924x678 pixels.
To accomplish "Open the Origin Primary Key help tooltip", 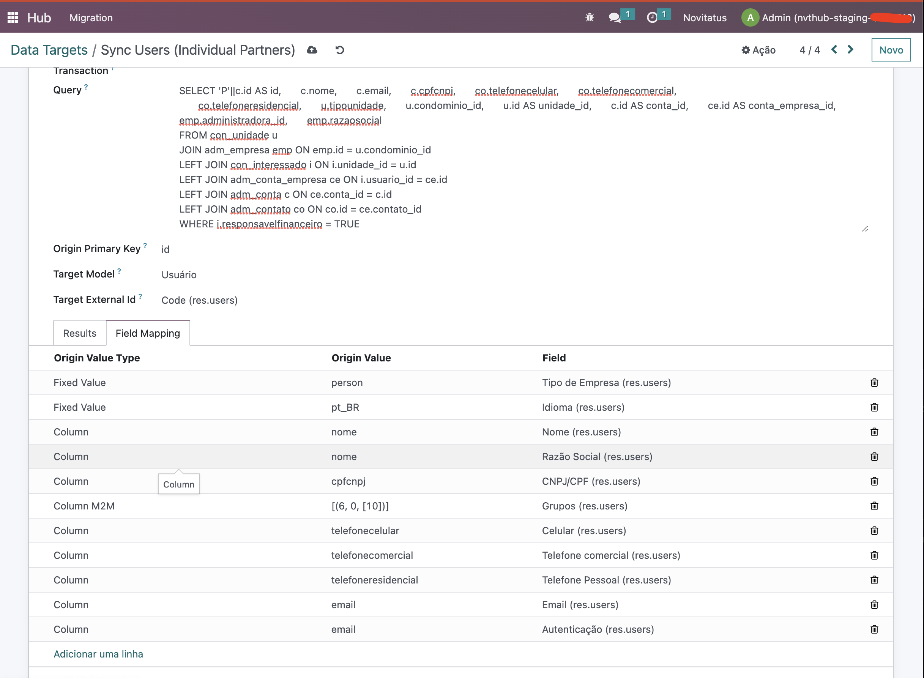I will (x=145, y=246).
